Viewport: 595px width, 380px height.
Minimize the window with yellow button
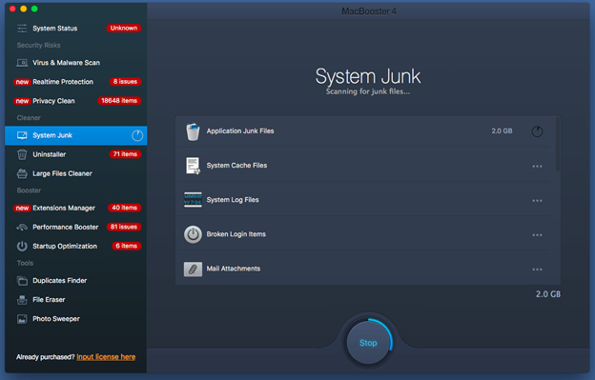pos(24,9)
